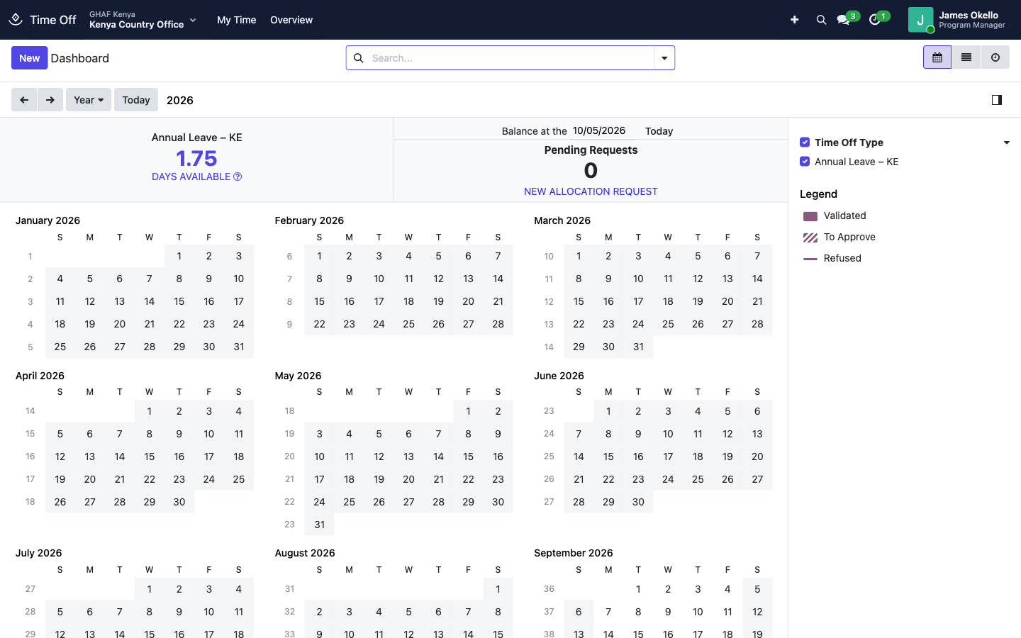The height and width of the screenshot is (638, 1021).
Task: Click the Time Off app logo icon
Action: tap(16, 20)
